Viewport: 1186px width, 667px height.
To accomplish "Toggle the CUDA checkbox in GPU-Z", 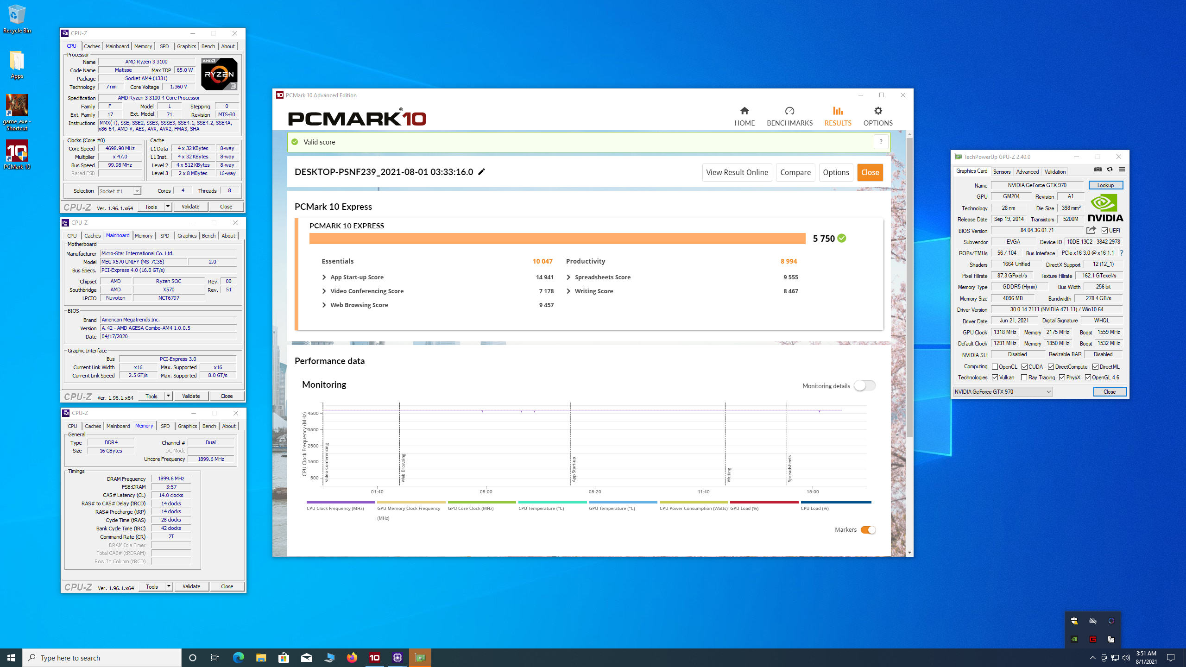I will 1024,366.
